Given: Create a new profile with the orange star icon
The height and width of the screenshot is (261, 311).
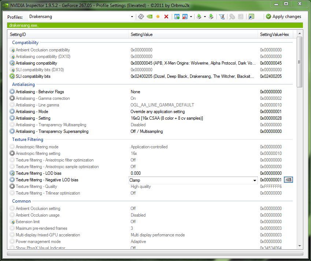Looking at the screenshot, I should 158,17.
